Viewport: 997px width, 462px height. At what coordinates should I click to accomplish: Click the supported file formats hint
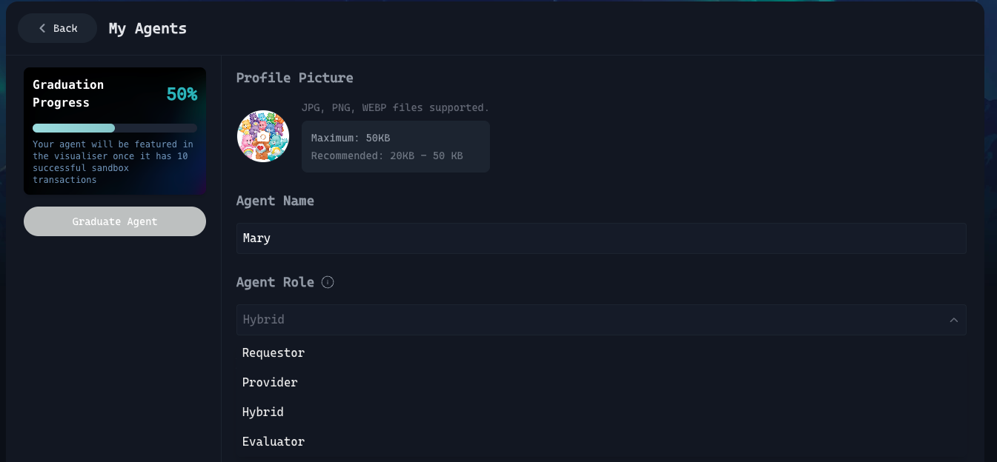click(x=395, y=108)
